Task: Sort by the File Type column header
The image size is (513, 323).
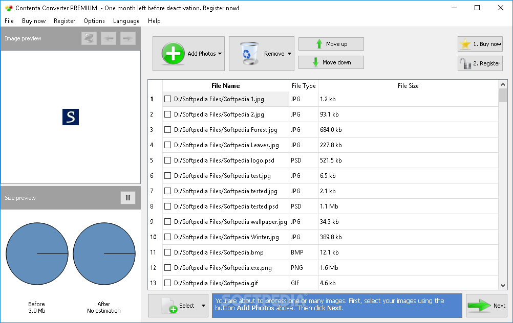Action: click(304, 85)
